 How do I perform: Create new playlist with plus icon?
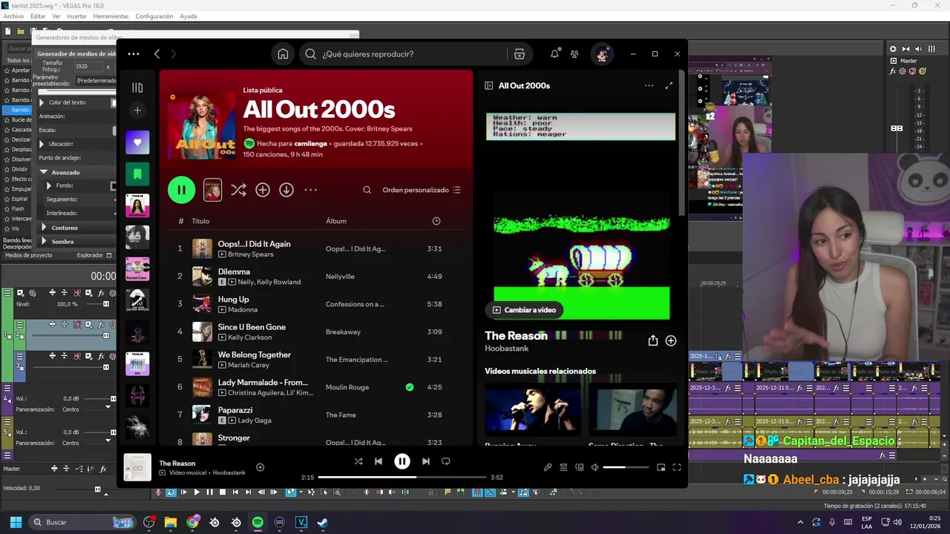(137, 111)
